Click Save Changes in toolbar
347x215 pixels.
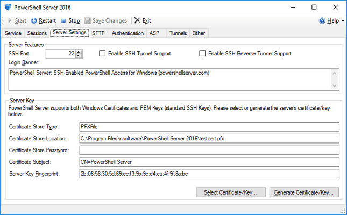(105, 20)
